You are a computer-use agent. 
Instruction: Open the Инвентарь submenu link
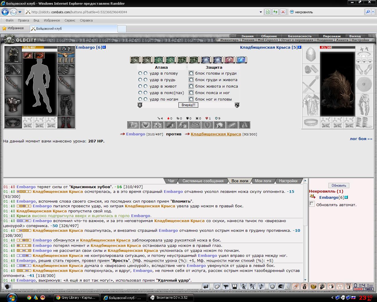(x=229, y=40)
